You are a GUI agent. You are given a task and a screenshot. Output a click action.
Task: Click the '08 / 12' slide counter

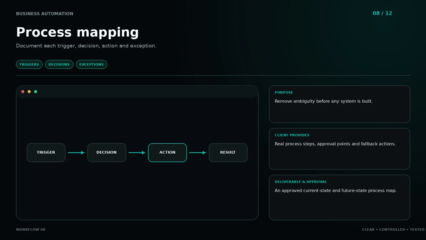[x=382, y=13]
